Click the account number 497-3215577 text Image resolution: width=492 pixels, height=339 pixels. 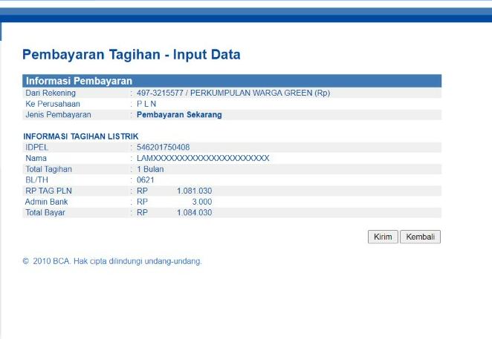pos(159,93)
